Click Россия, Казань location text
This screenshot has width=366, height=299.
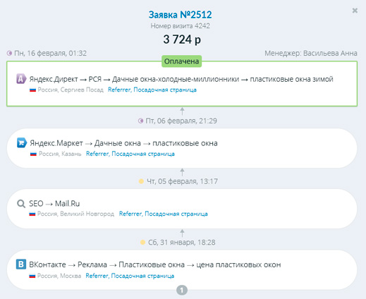point(60,154)
